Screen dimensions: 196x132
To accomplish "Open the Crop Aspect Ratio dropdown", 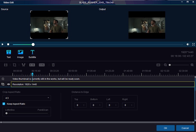I will [27, 98].
